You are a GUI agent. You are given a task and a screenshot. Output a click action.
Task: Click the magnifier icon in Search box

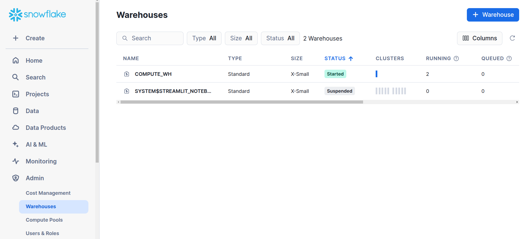pyautogui.click(x=125, y=38)
